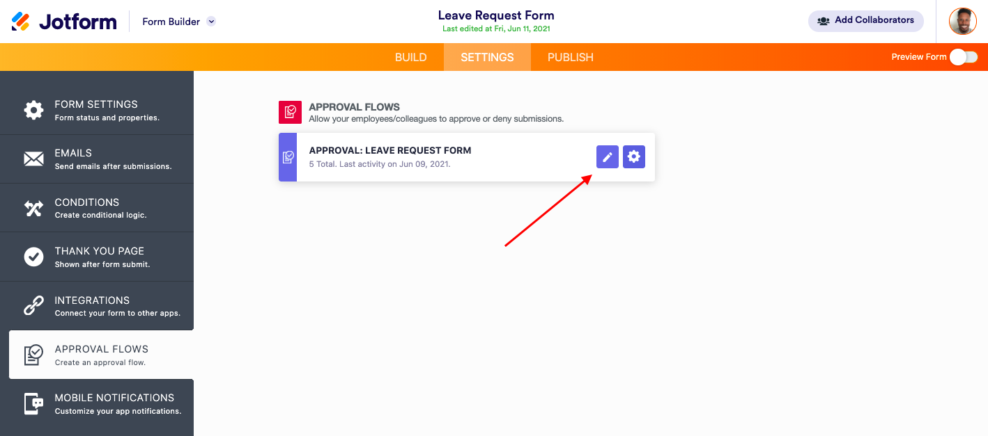This screenshot has height=436, width=988.
Task: Toggle the Preview Form switch
Action: pos(964,57)
